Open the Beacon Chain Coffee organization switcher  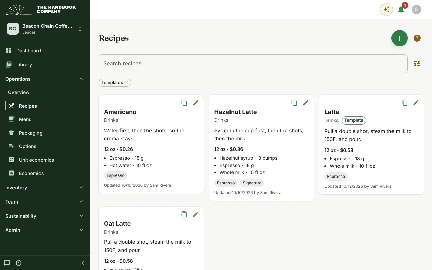[x=45, y=29]
